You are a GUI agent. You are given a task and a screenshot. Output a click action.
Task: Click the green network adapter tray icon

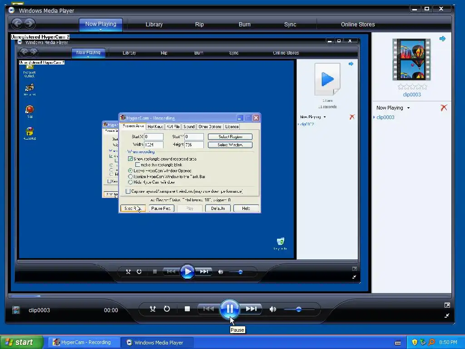[x=423, y=342]
